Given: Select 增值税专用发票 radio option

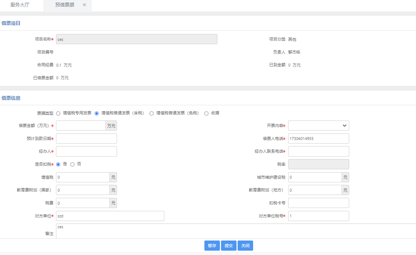Looking at the screenshot, I should (x=58, y=113).
